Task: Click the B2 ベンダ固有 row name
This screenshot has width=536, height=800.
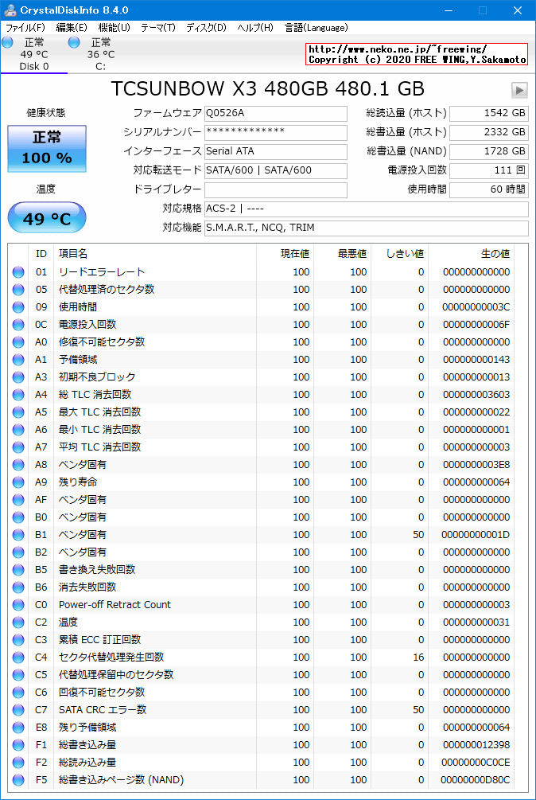Action: 83,552
